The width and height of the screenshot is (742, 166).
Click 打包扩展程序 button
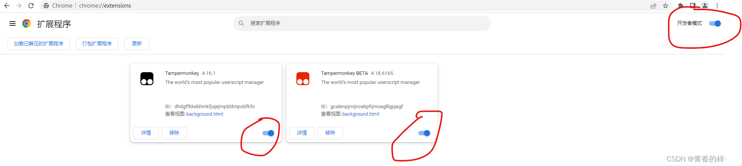coord(97,44)
